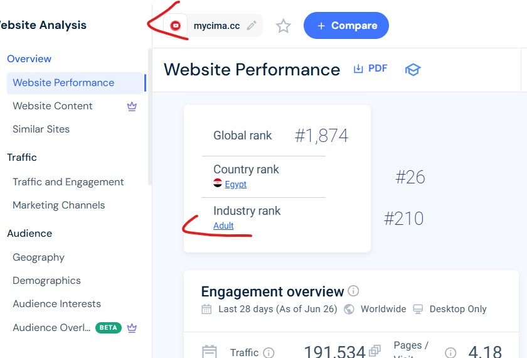The image size is (527, 358).
Task: Click the 191,534 traffic value
Action: coord(334,352)
